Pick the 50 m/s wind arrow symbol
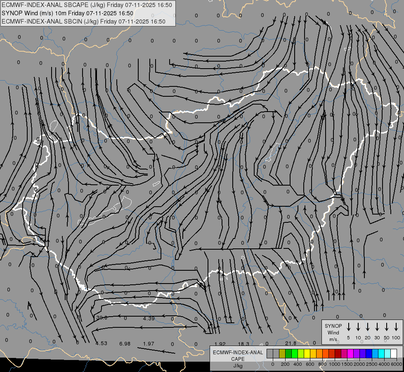The image size is (404, 372). pyautogui.click(x=387, y=327)
